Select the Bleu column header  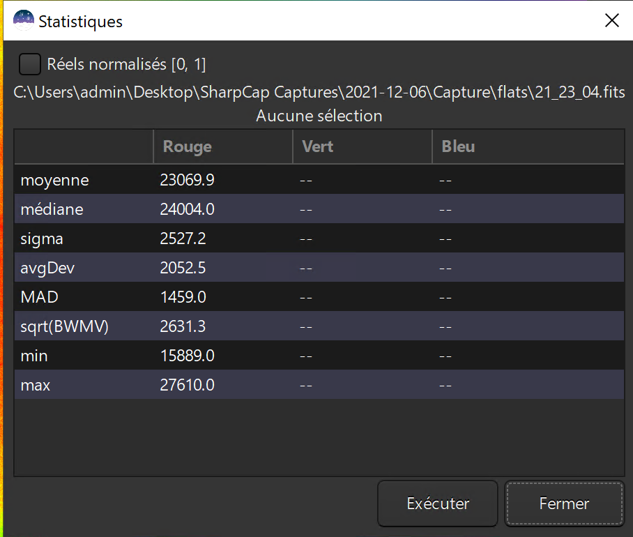tap(528, 146)
